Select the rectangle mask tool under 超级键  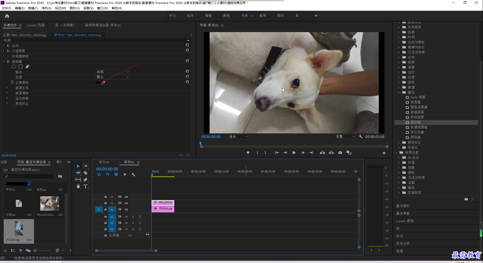[21, 66]
